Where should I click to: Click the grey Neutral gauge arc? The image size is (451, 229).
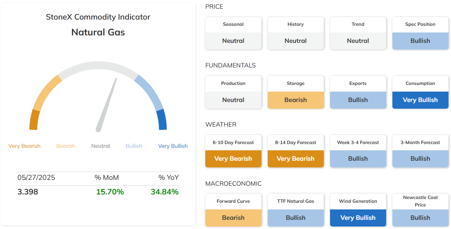tap(98, 66)
